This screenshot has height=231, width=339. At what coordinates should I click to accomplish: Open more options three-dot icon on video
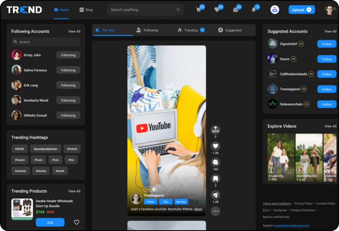point(216,211)
